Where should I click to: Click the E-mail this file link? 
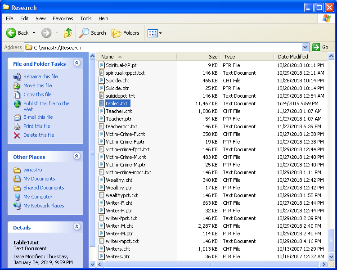click(x=38, y=117)
